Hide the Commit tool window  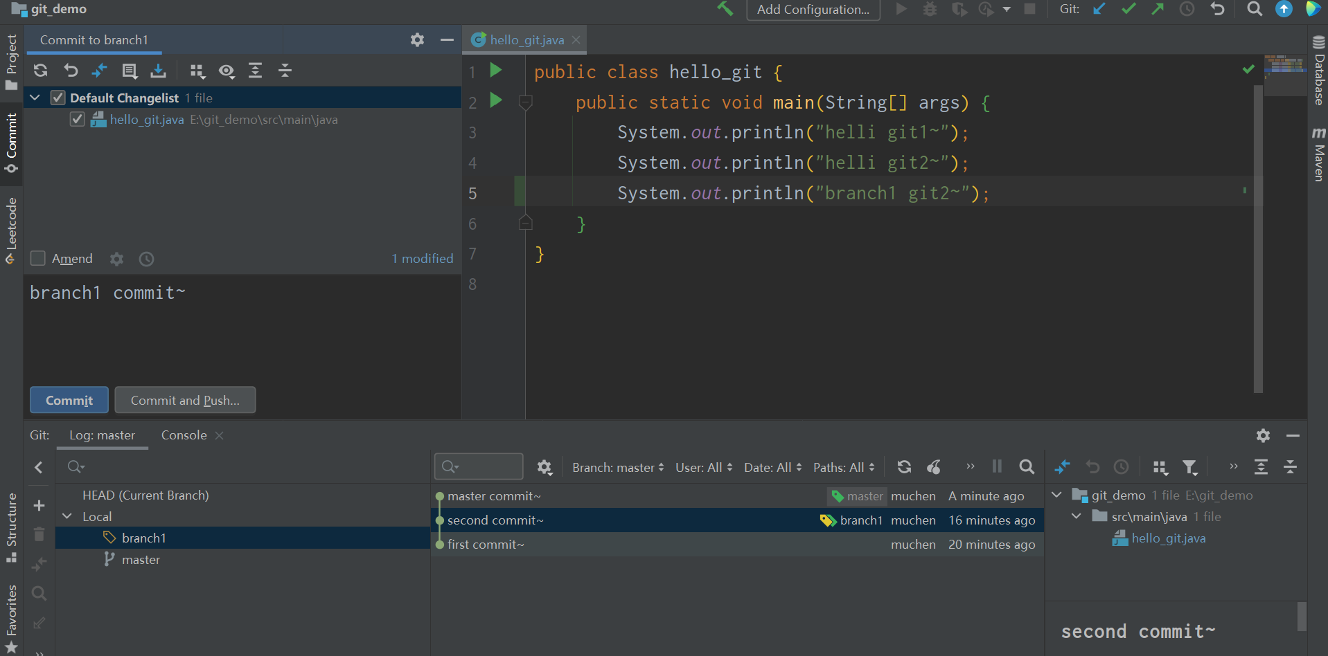pyautogui.click(x=447, y=40)
